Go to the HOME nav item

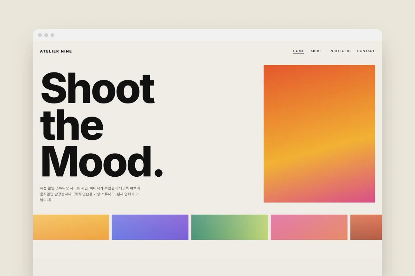tap(298, 51)
